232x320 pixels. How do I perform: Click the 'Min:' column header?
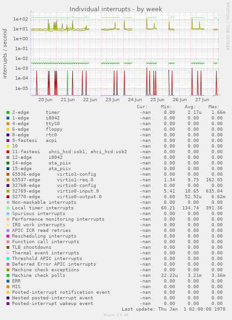pos(166,107)
